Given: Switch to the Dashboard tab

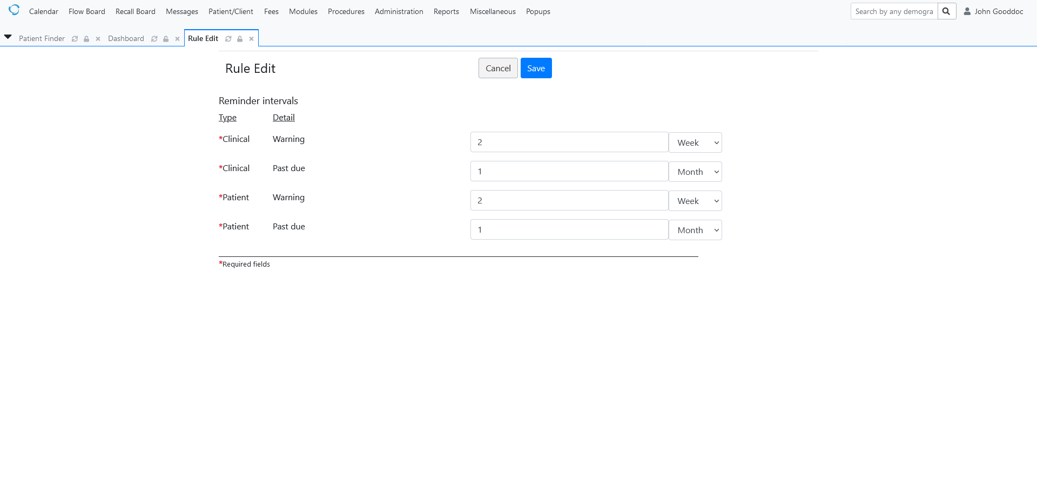Looking at the screenshot, I should [126, 38].
